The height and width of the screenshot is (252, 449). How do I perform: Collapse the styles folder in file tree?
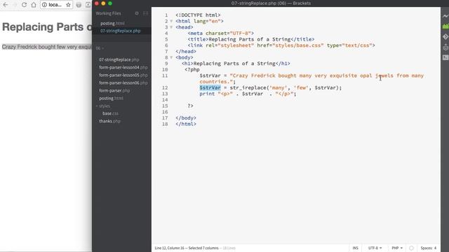click(x=97, y=106)
